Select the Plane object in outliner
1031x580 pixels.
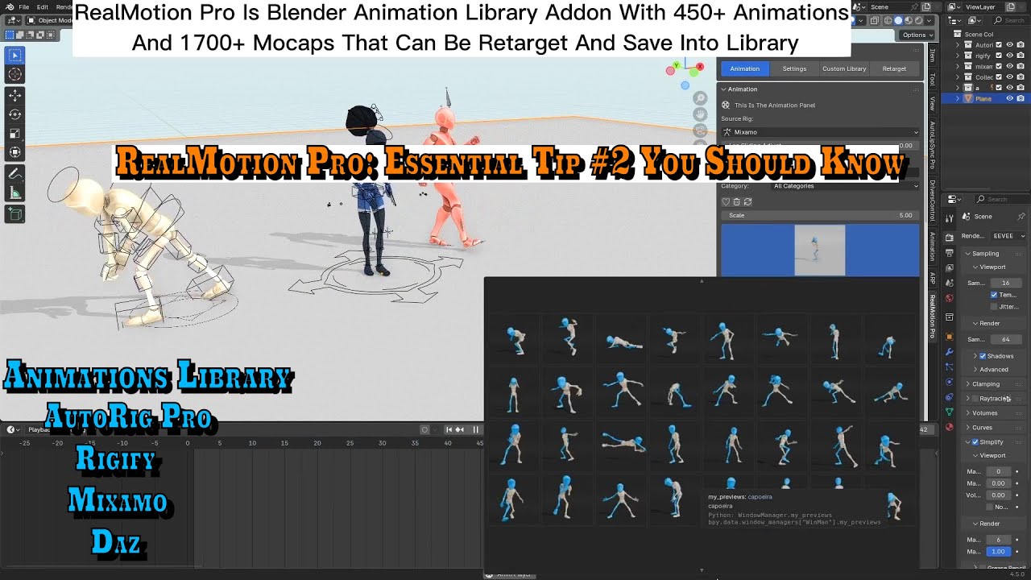coord(983,98)
